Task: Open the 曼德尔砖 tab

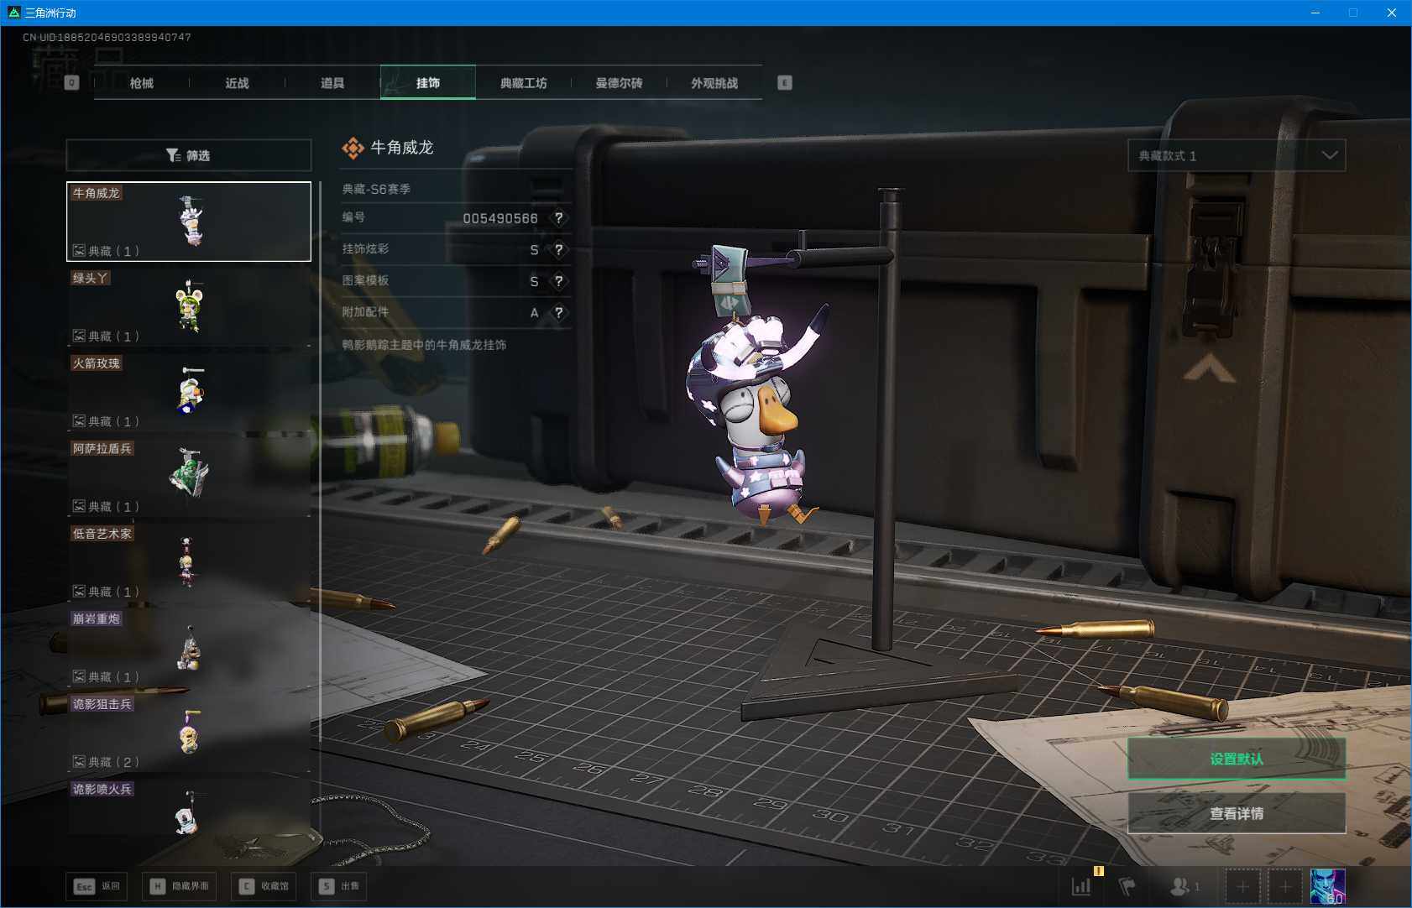Action: click(619, 83)
